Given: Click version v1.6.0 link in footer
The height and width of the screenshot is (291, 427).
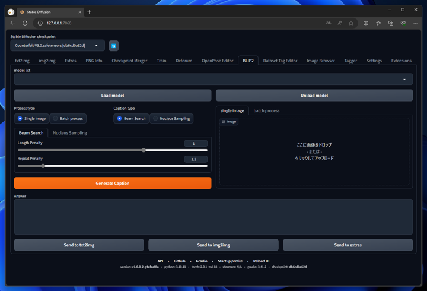Looking at the screenshot, I should (145, 267).
